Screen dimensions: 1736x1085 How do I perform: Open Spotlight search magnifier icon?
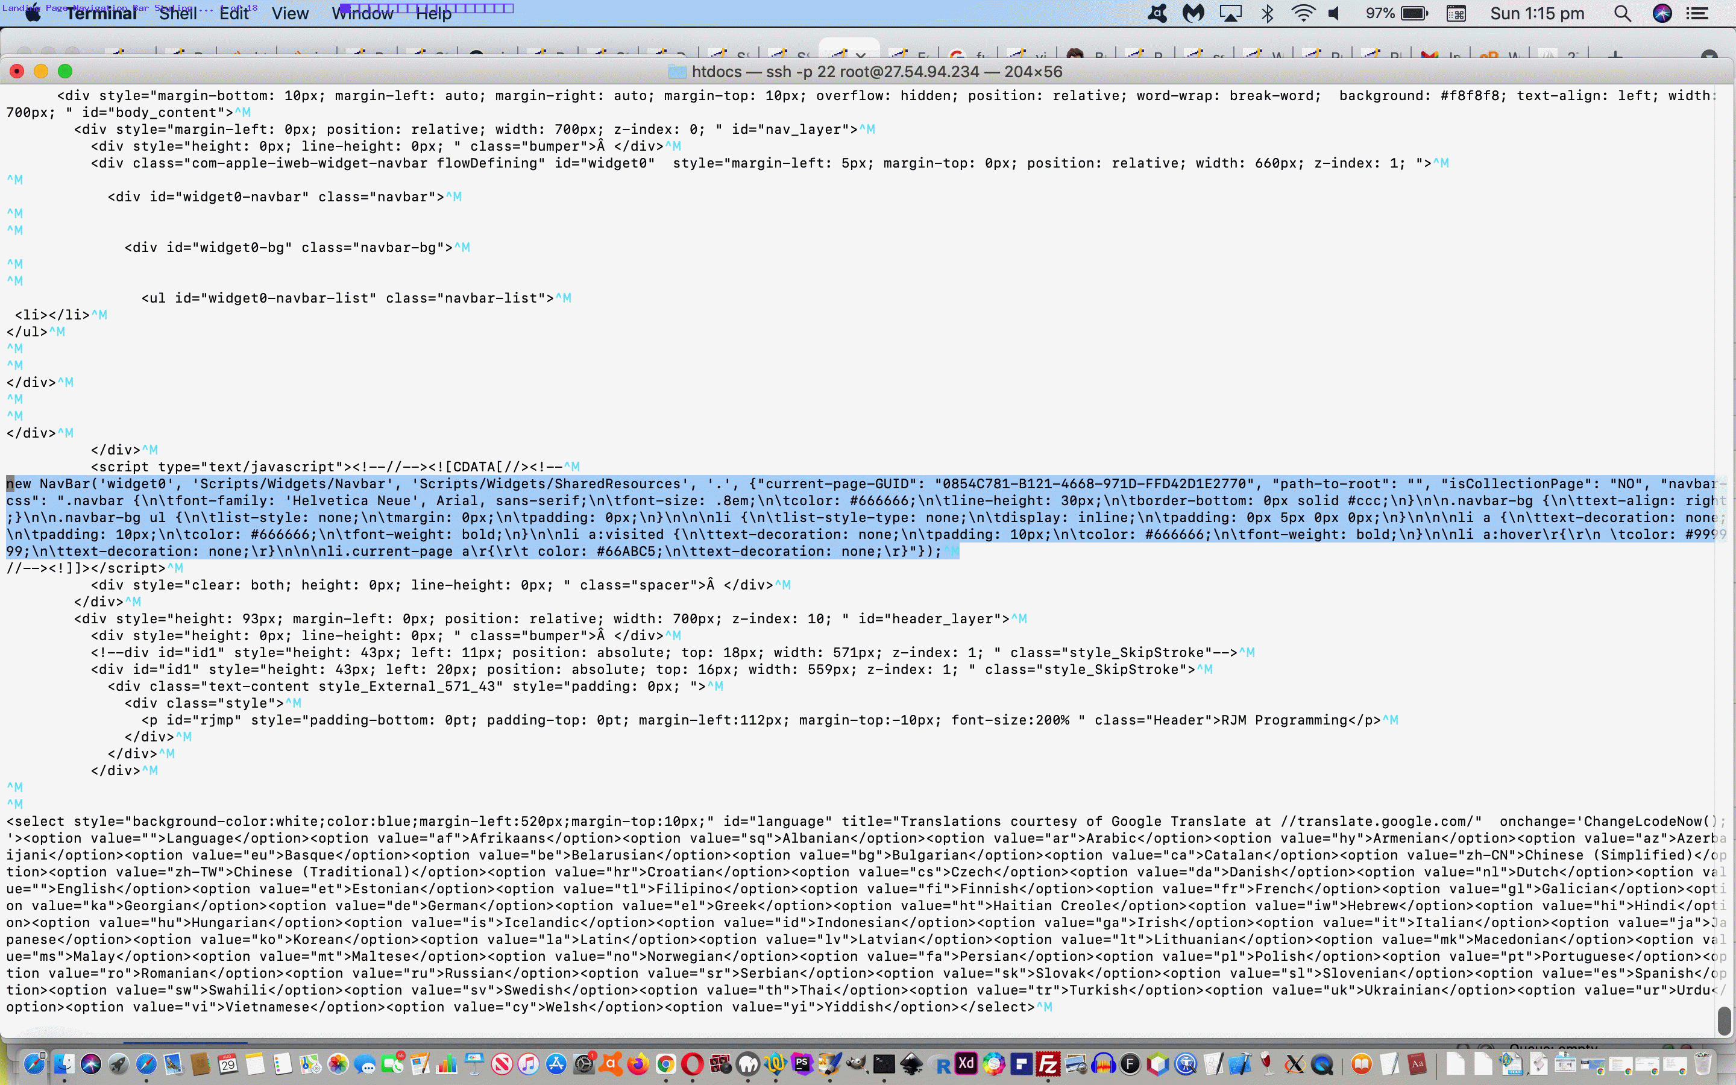pyautogui.click(x=1622, y=14)
